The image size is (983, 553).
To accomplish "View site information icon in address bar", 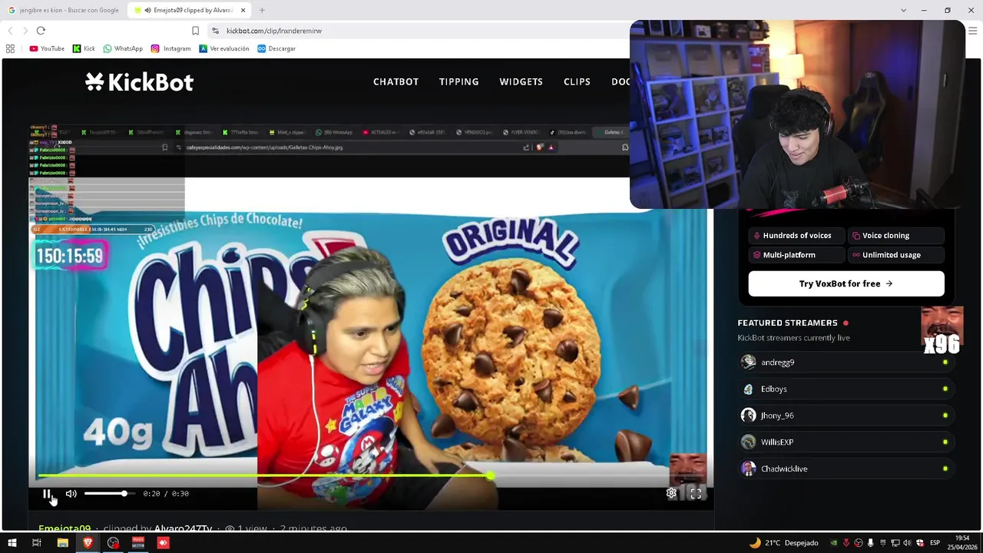I will pos(216,31).
